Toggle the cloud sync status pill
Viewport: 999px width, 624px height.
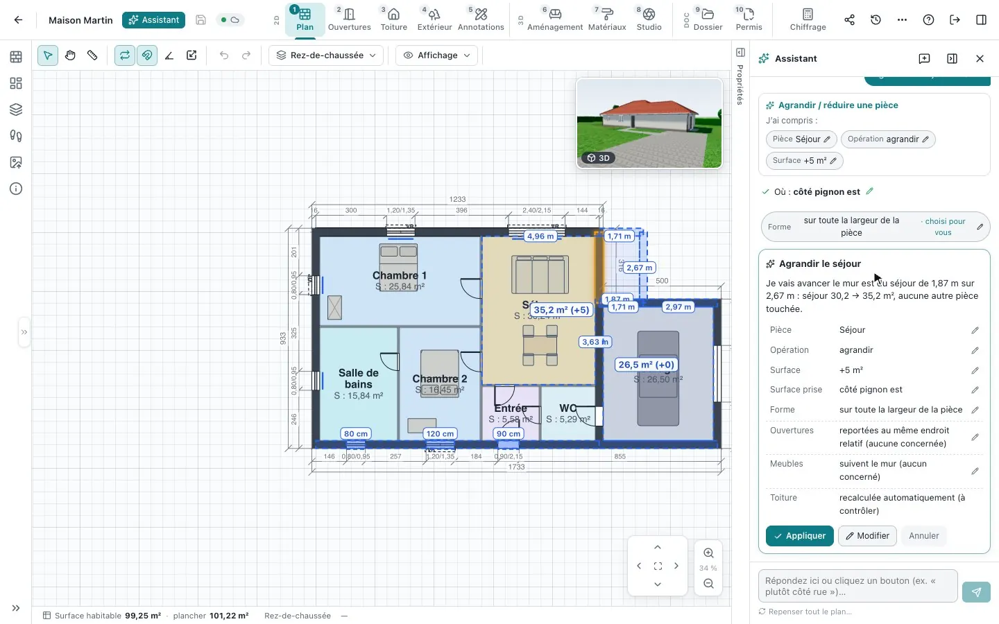click(230, 20)
